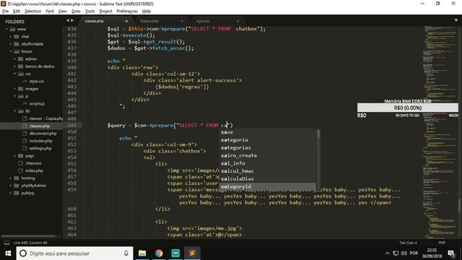This screenshot has height=260, width=462.
Task: Open the tab list dropdown arrow
Action: click(x=456, y=20)
